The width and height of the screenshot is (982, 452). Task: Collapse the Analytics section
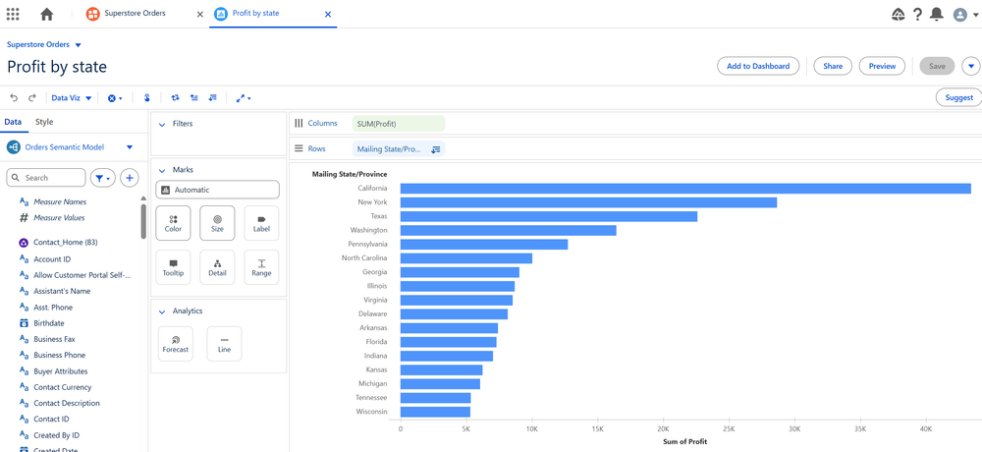tap(162, 311)
